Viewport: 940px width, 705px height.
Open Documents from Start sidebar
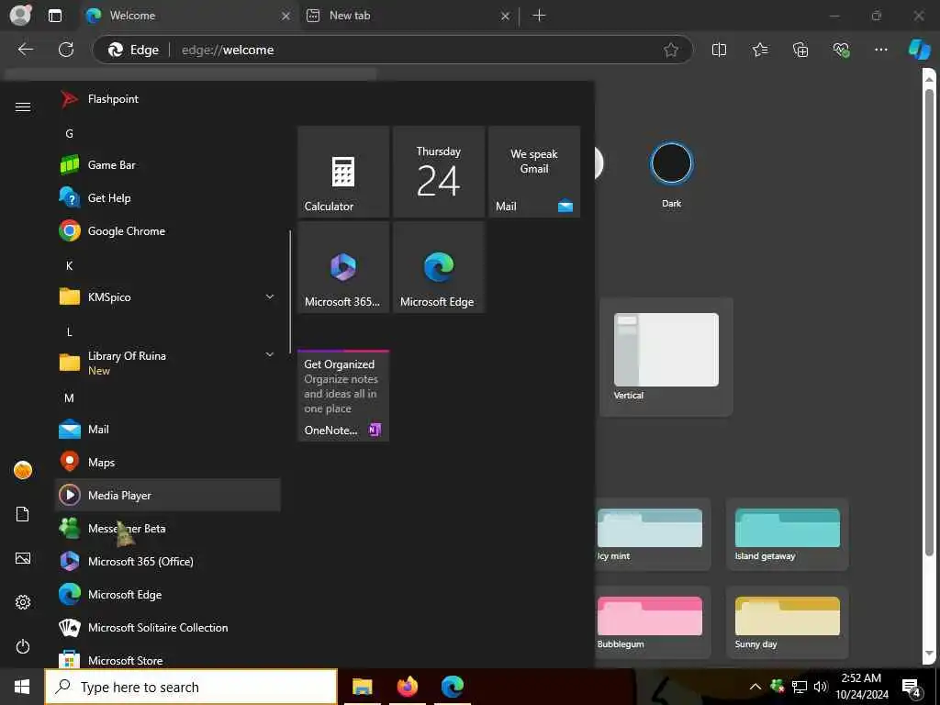tap(23, 514)
